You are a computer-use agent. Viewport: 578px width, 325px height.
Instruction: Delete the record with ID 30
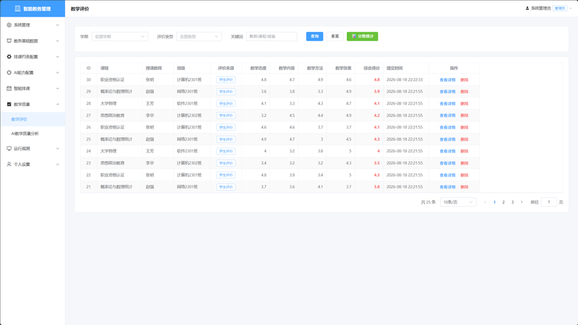pos(464,79)
